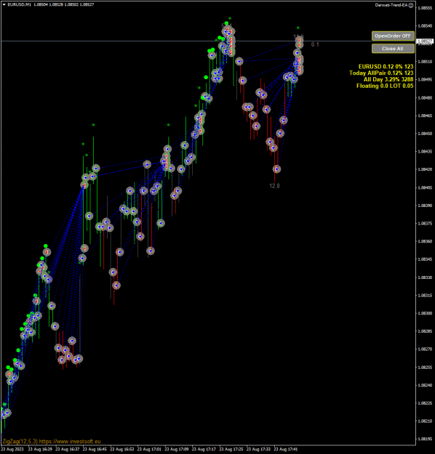
Task: Click the 1.08375 price axis label
Action: pyautogui.click(x=425, y=224)
